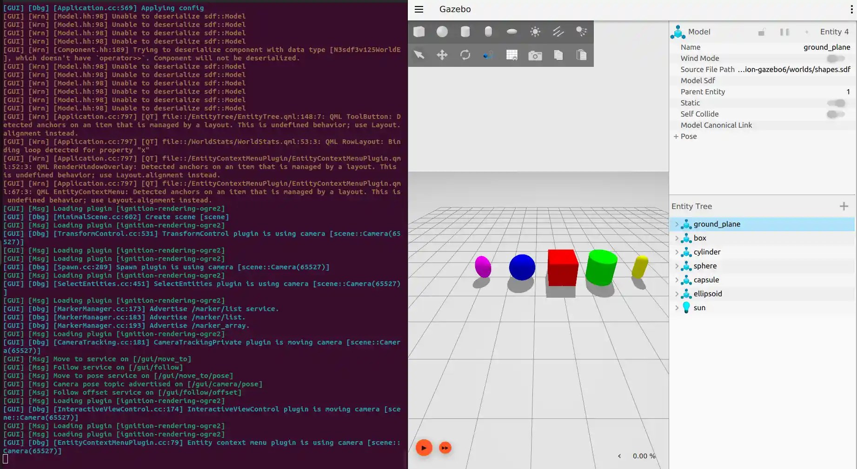Activate the rotate mode tool

tap(465, 55)
